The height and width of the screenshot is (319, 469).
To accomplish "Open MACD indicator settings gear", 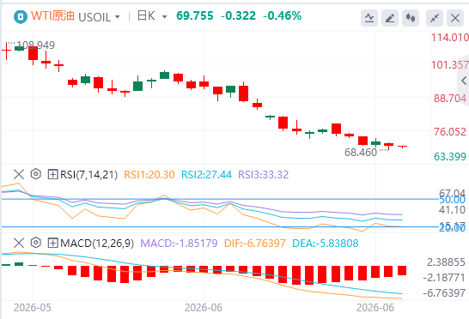I will click(36, 243).
